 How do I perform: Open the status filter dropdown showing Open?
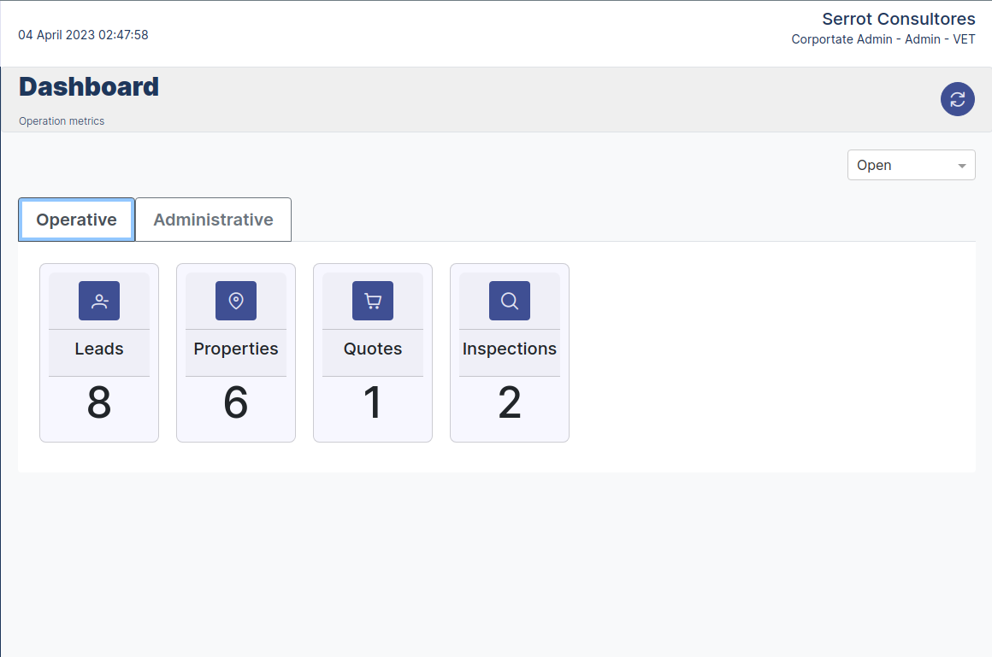pyautogui.click(x=911, y=165)
